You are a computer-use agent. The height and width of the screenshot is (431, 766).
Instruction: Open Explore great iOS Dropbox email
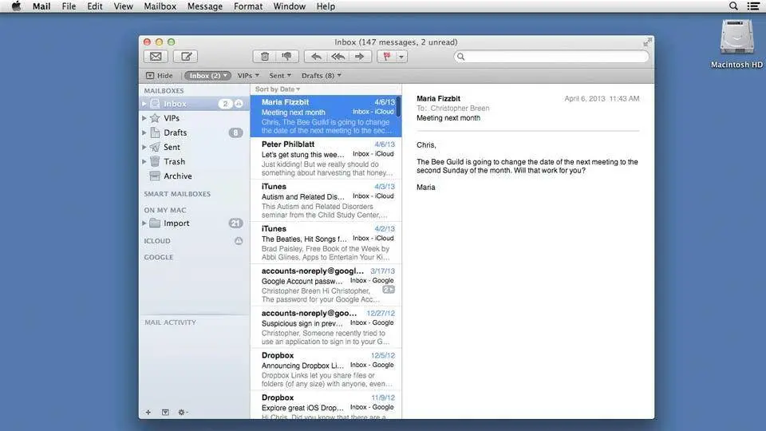(x=326, y=405)
